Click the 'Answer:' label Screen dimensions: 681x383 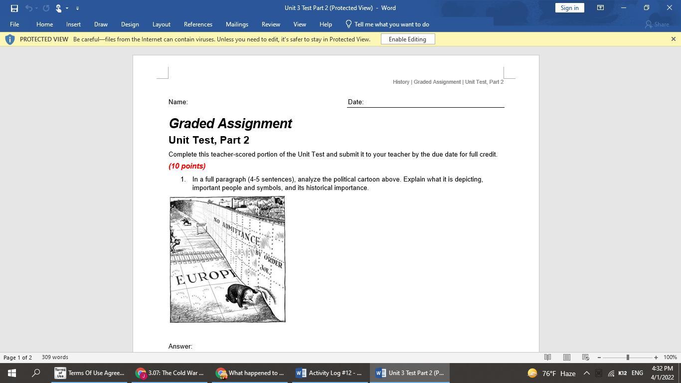[x=180, y=347]
